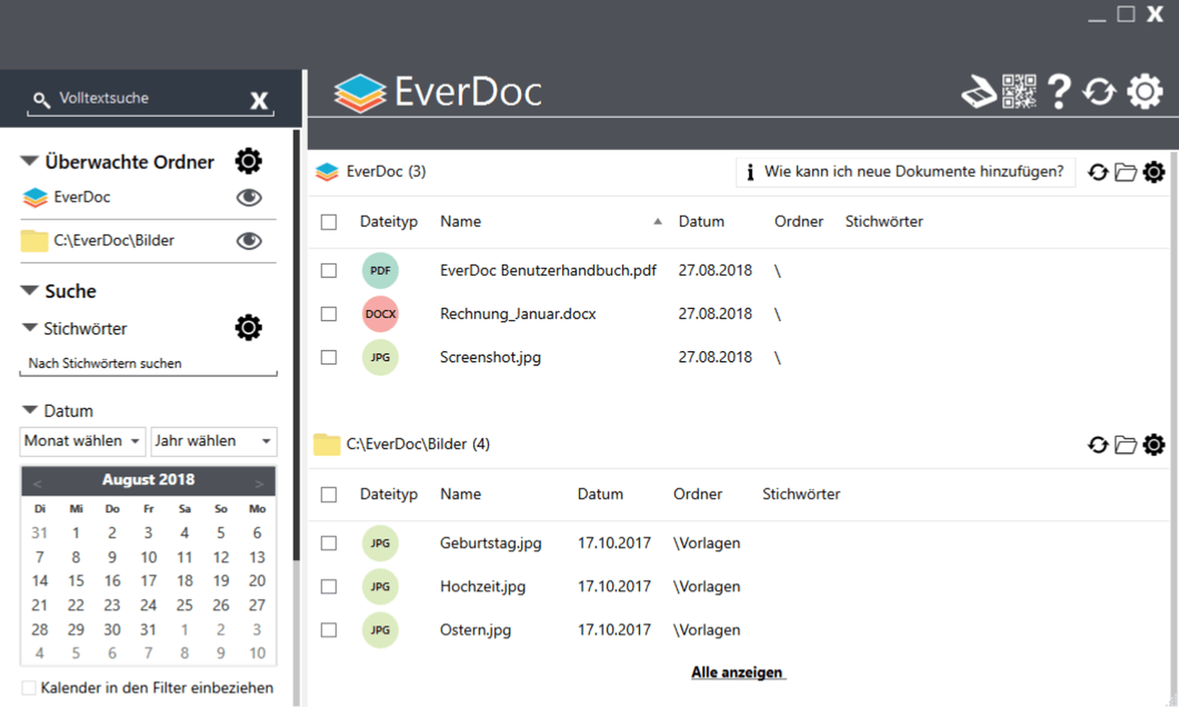Toggle visibility of C:\EverDoc\Bilder folder
This screenshot has height=708, width=1179.
(x=249, y=241)
